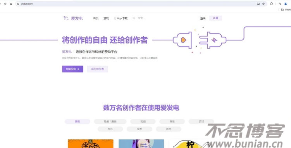Image resolution: width=291 pixels, height=148 pixels.
Task: Click the install-app icon in the address bar
Action: (x=258, y=4)
